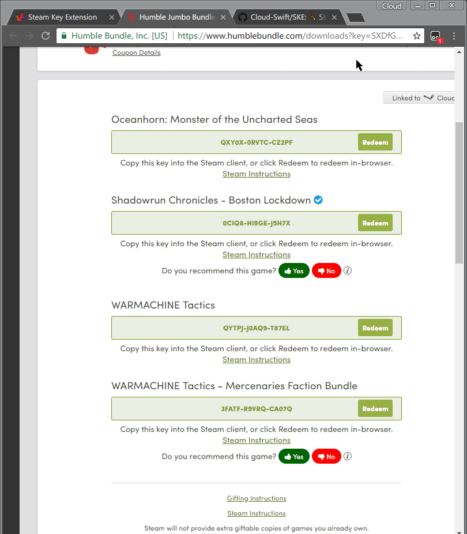Screen dimensions: 467x534
Task: Open Steam Instructions under WARMACHINE Tactics key
Action: click(257, 359)
